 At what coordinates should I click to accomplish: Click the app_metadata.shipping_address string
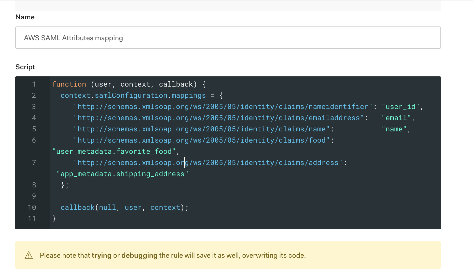(x=122, y=174)
